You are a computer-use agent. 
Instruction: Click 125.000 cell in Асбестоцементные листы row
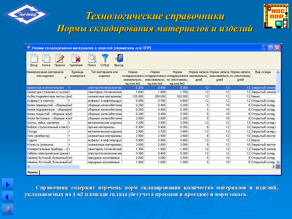tap(133, 96)
